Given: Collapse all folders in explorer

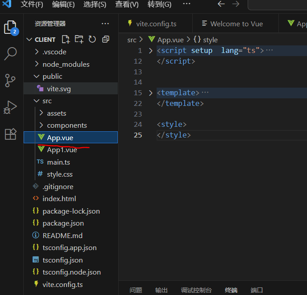Looking at the screenshot, I should [x=106, y=39].
